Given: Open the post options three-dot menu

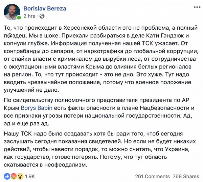Looking at the screenshot, I should coord(197,7).
